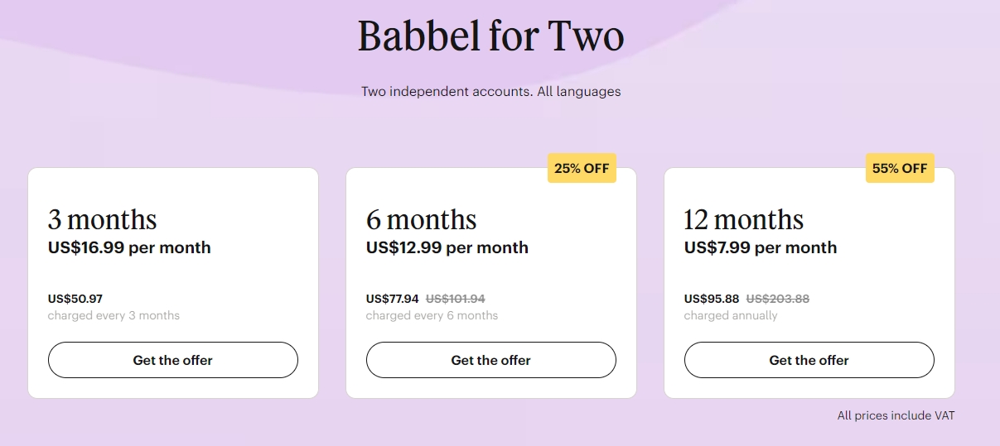Click the struck-through US$203.88 price
This screenshot has width=1000, height=446.
click(777, 299)
